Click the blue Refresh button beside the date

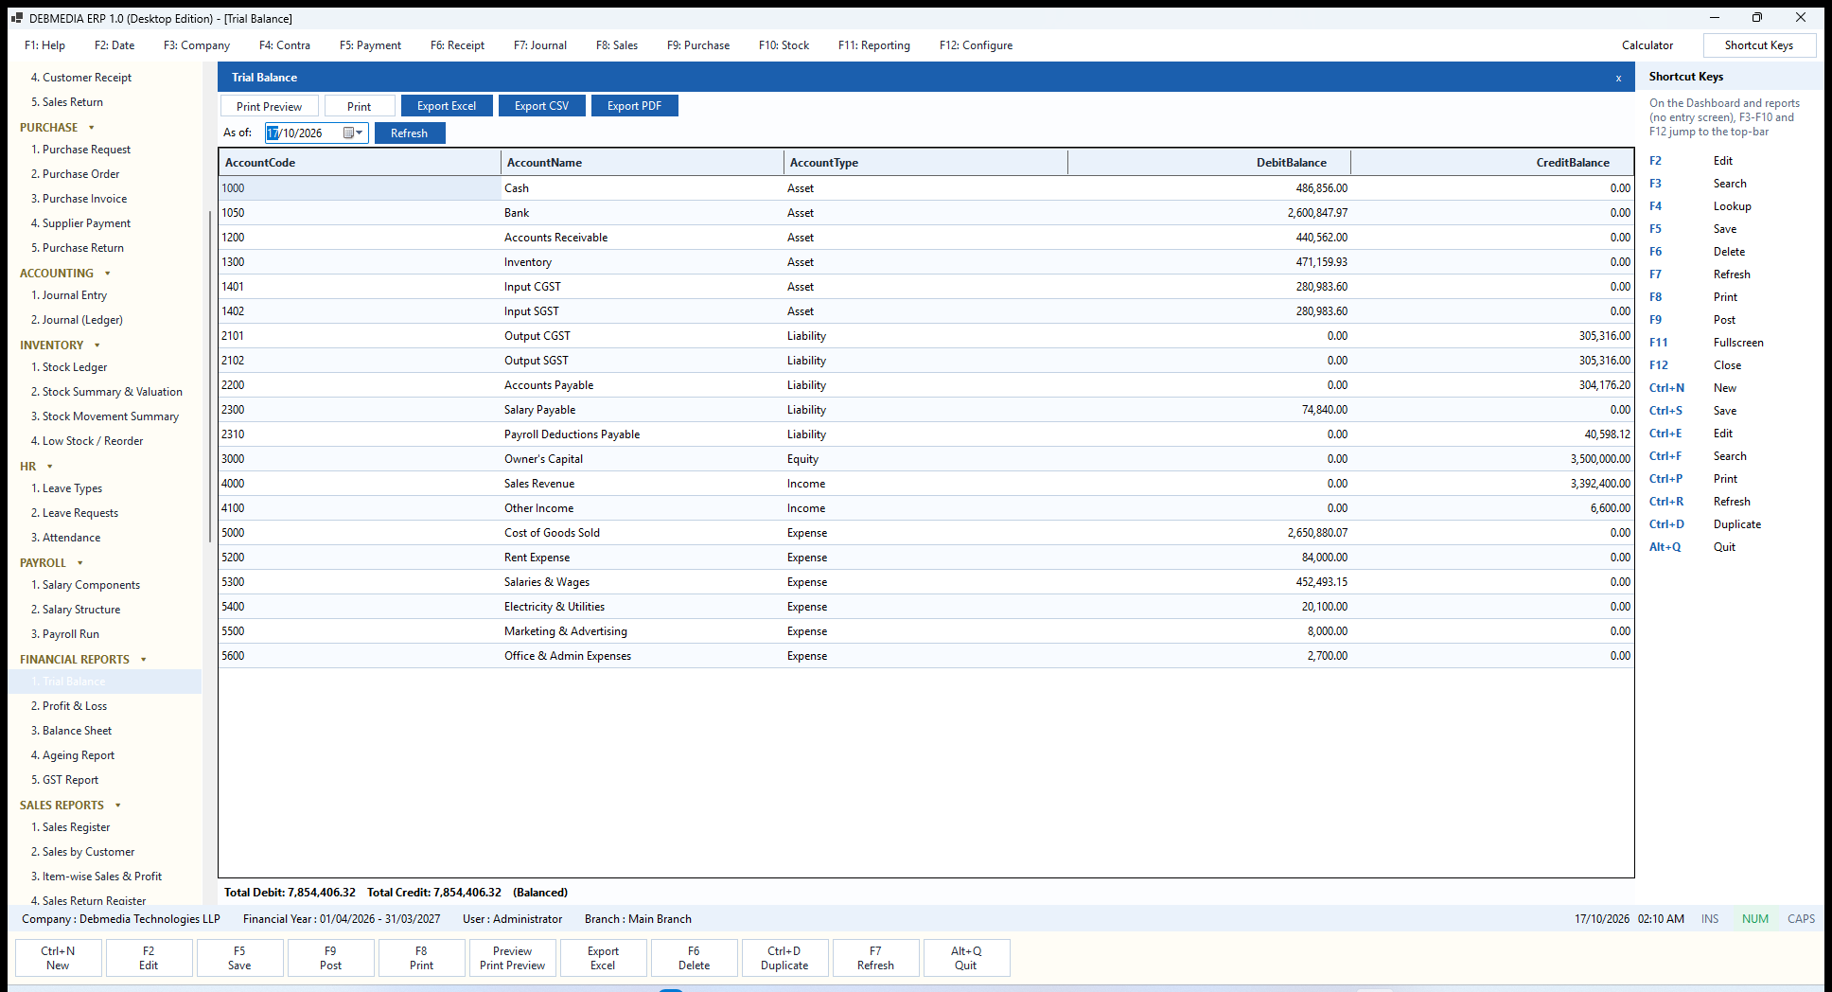point(410,133)
